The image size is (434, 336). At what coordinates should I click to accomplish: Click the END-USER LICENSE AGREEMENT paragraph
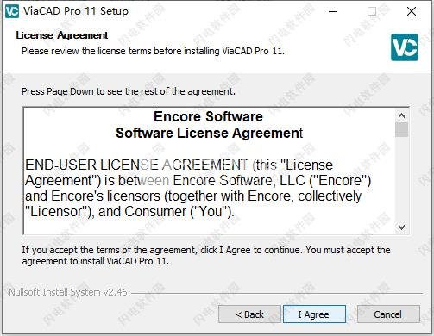198,188
